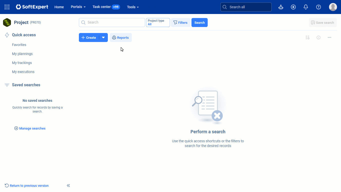341x192 pixels.
Task: Open the robot assistant icon
Action: coord(281,7)
